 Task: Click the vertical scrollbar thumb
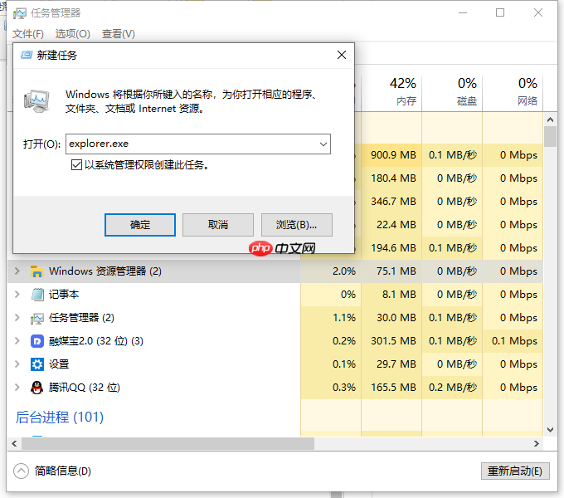tap(550, 136)
